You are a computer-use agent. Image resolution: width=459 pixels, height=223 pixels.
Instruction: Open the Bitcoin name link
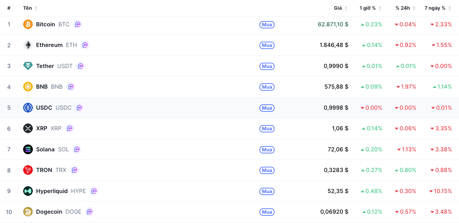[45, 24]
